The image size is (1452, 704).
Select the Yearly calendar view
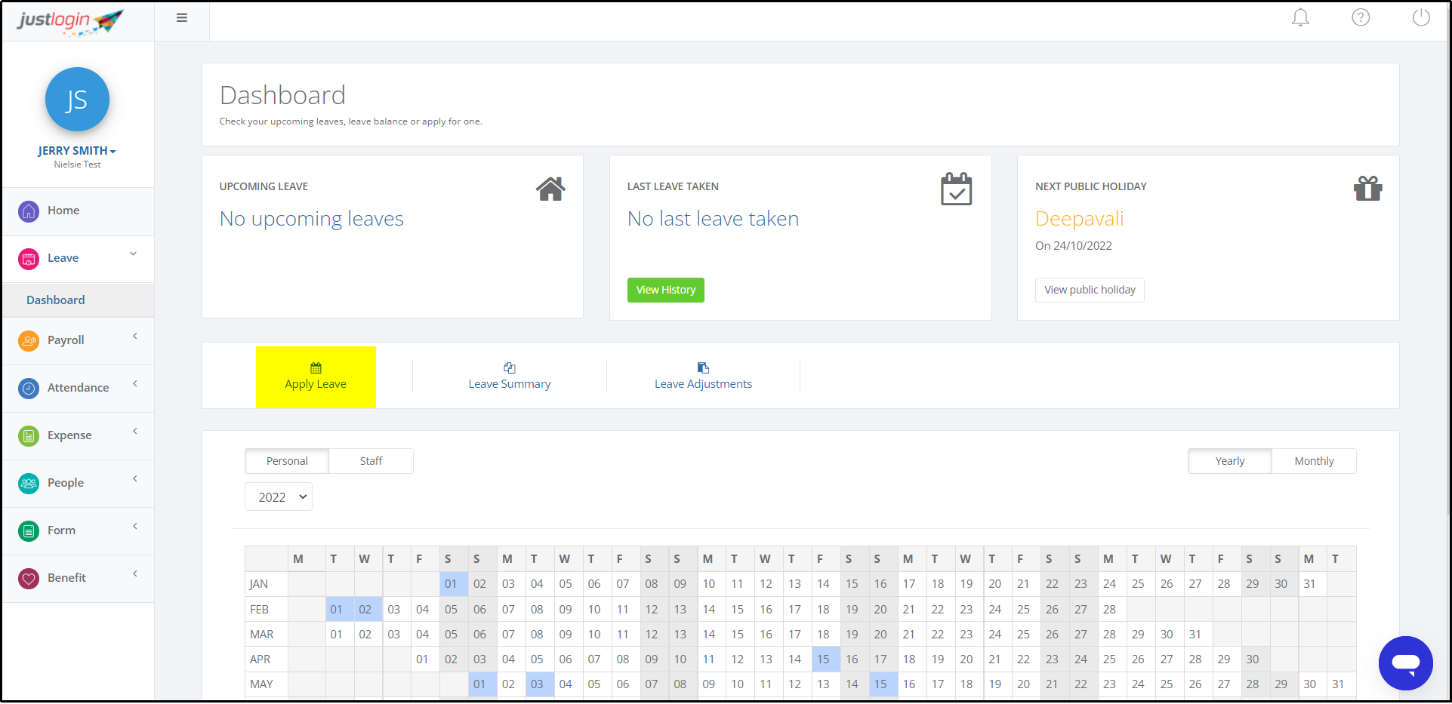[x=1229, y=460]
